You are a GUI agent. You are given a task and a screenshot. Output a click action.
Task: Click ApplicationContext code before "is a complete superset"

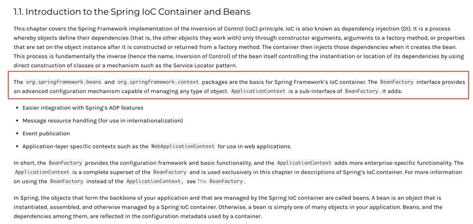(x=42, y=172)
